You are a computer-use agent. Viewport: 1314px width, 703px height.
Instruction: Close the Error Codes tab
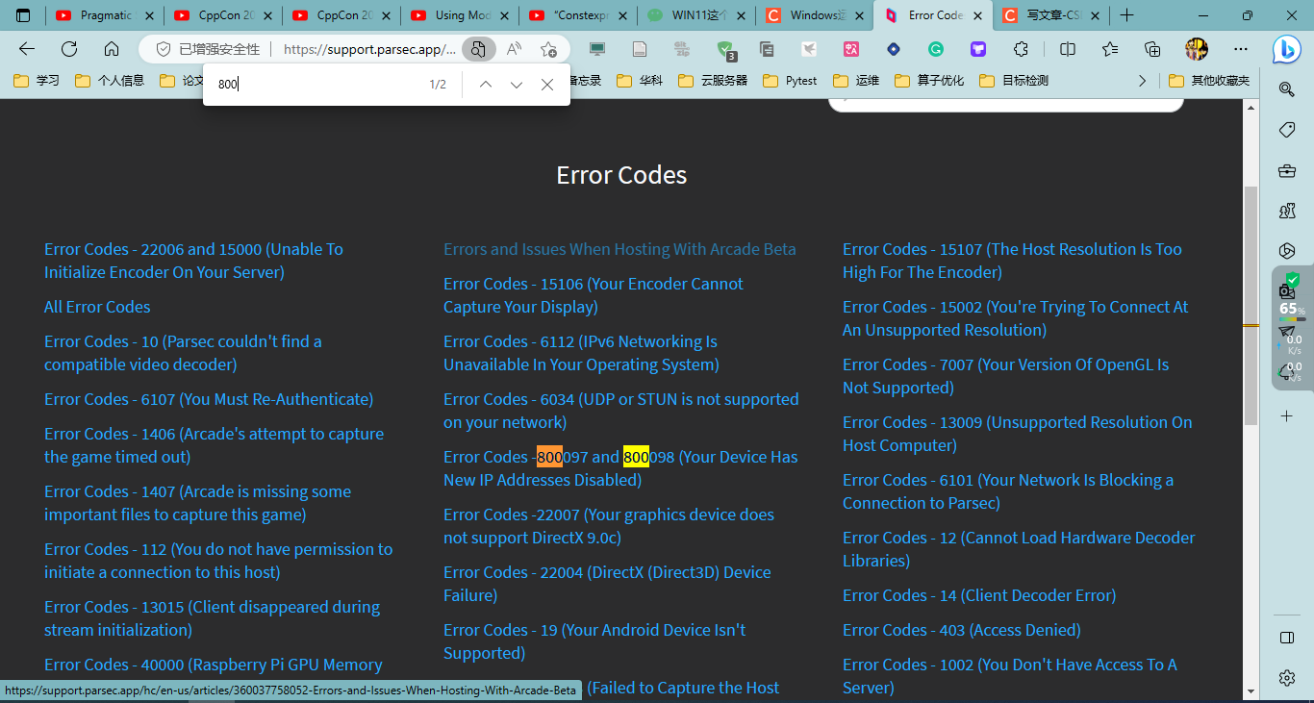pyautogui.click(x=978, y=15)
